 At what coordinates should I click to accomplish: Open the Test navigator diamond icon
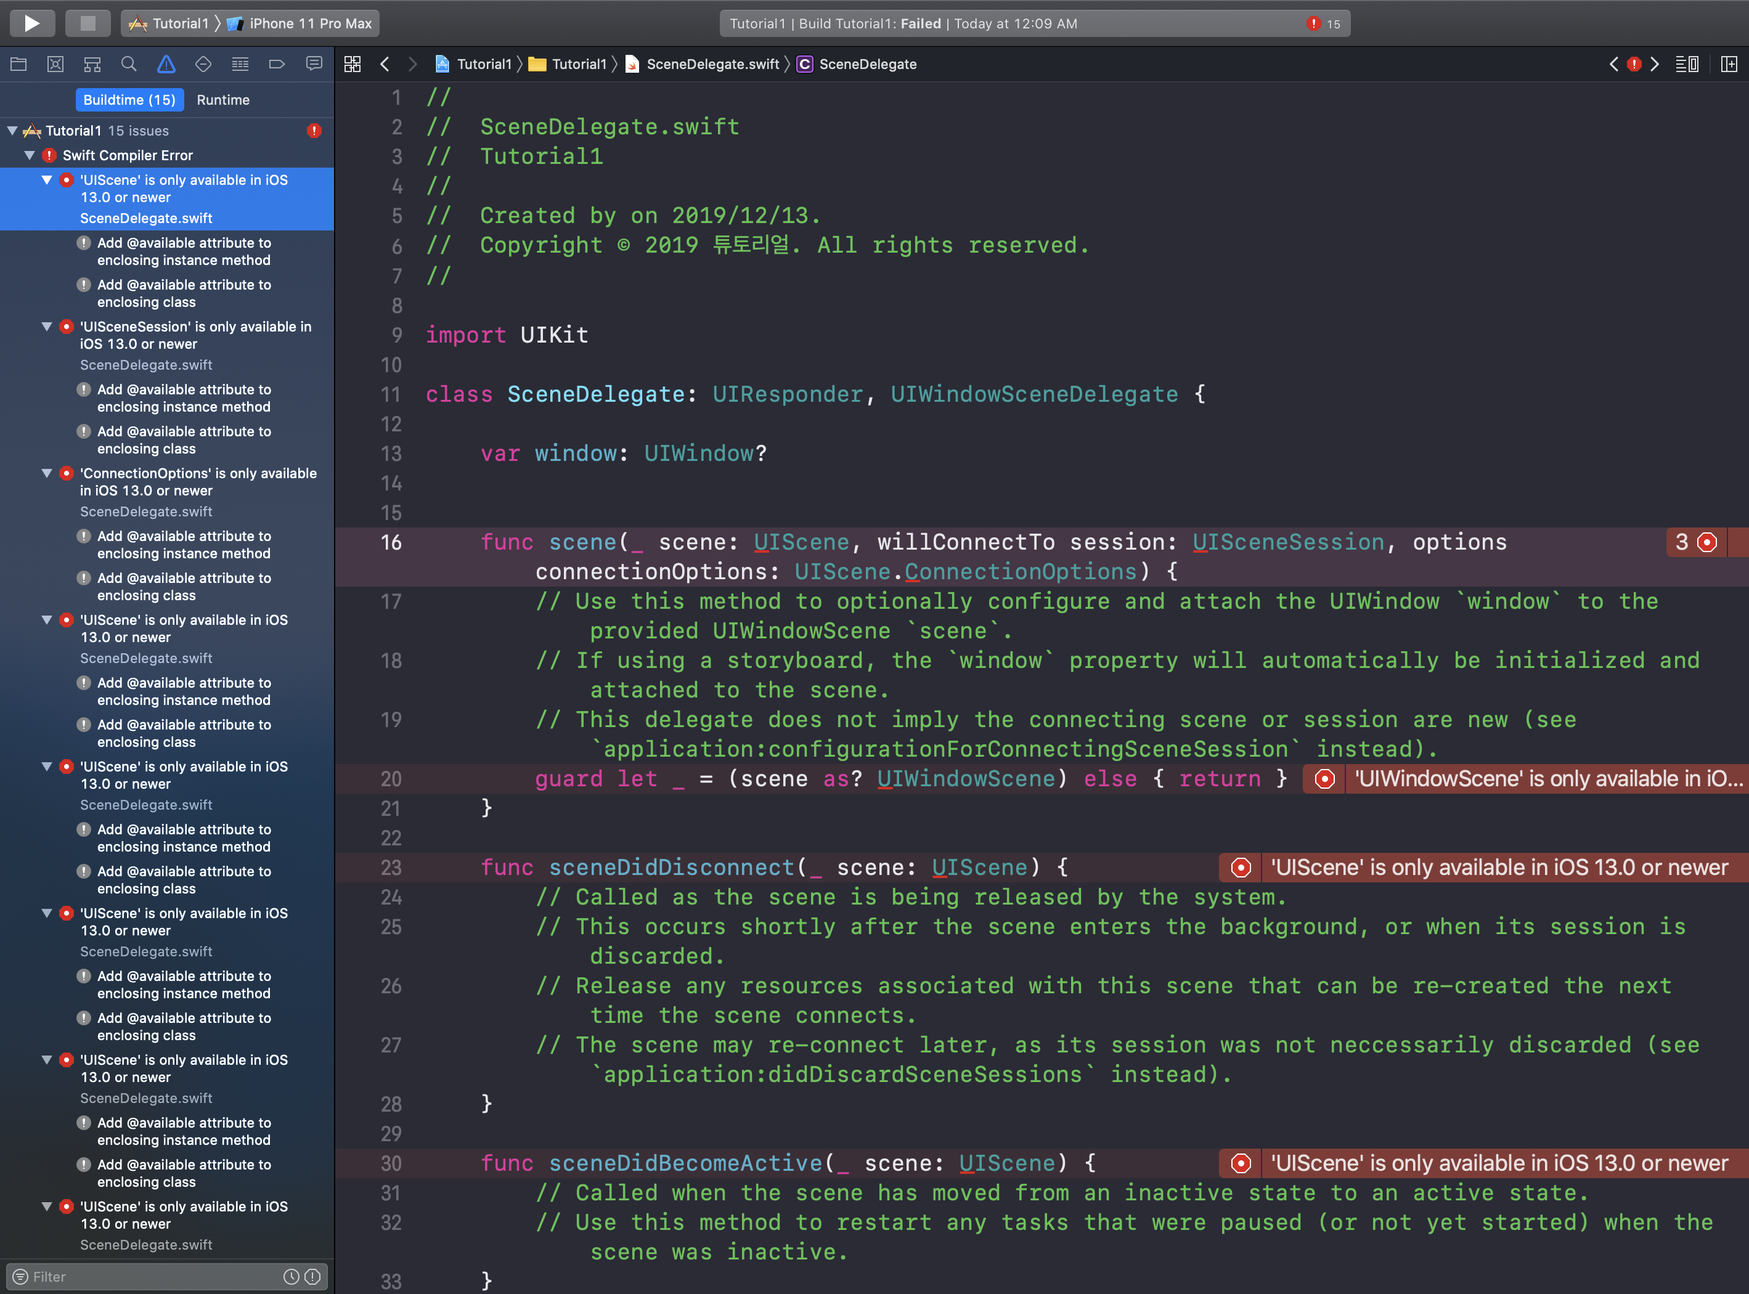(x=203, y=64)
